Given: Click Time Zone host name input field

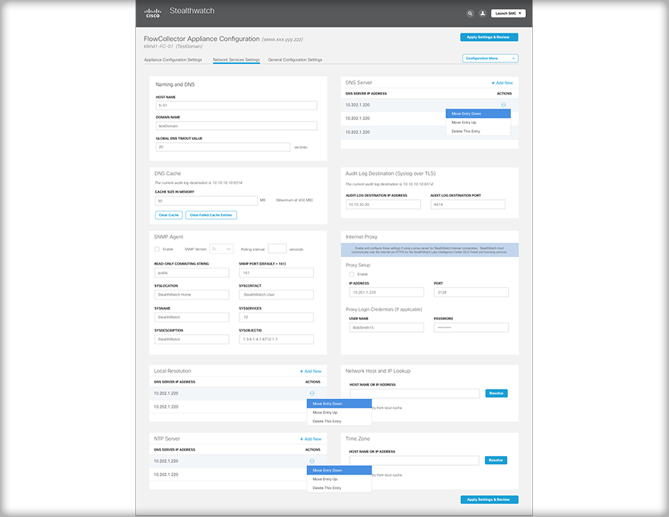Looking at the screenshot, I should point(414,460).
